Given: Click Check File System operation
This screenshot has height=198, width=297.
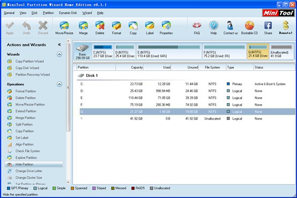Looking at the screenshot, I should (x=27, y=151).
